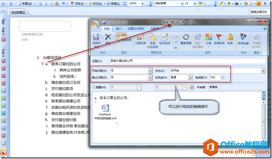This screenshot has height=159, width=272.
Task: Click reminder sound speaker icon
Action: coord(192,87)
